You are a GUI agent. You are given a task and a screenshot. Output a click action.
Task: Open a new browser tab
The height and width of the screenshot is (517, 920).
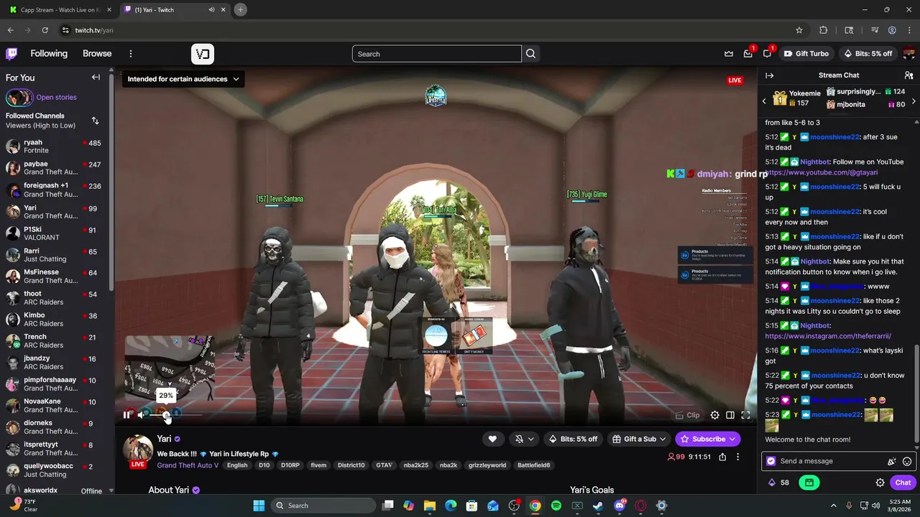240,9
